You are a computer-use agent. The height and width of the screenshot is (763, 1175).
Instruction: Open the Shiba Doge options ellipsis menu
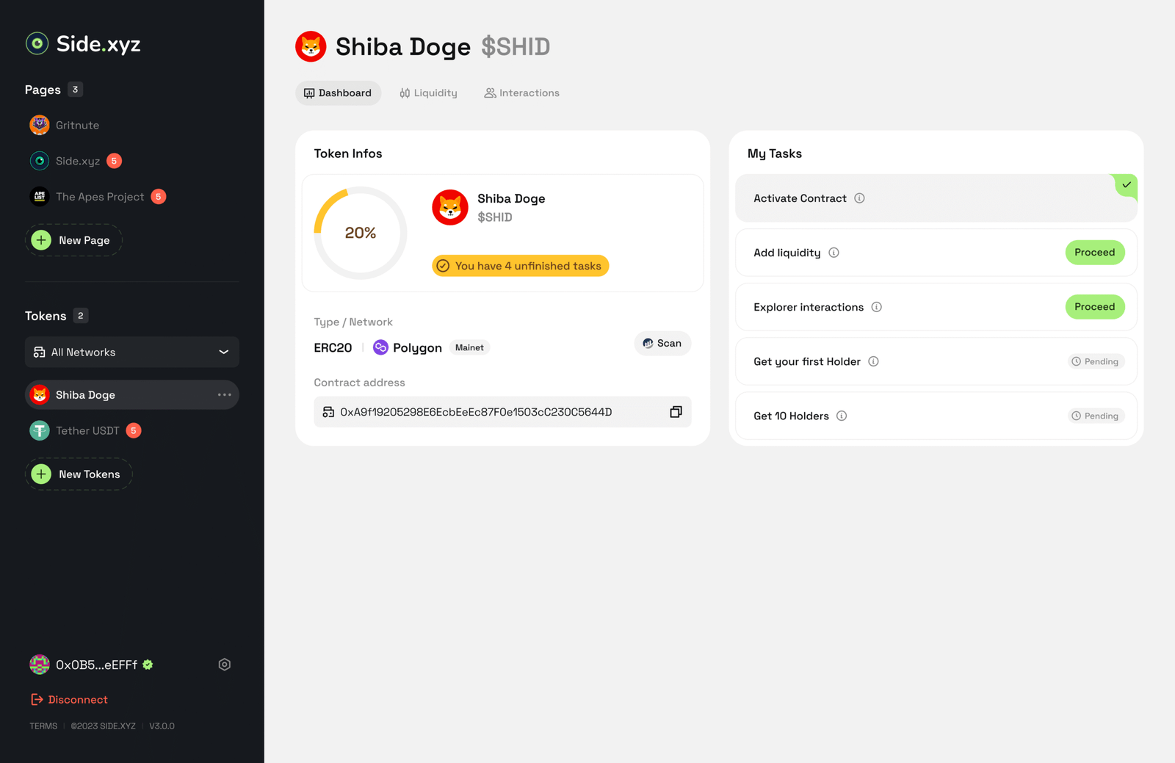(x=224, y=394)
